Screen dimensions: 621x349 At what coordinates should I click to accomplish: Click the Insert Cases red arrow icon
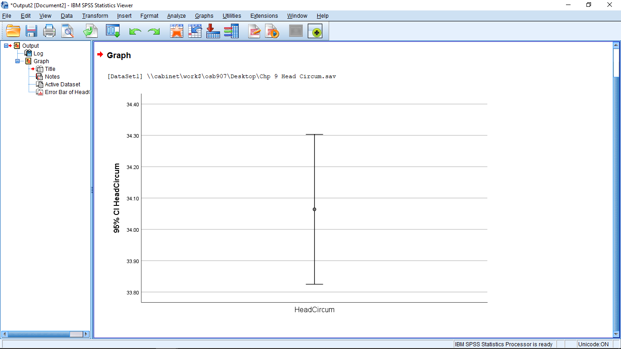pyautogui.click(x=213, y=31)
